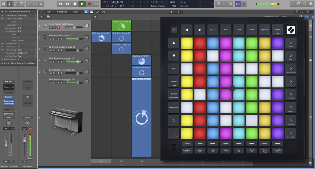Click the Novation logo button
The width and height of the screenshot is (315, 169).
(291, 30)
